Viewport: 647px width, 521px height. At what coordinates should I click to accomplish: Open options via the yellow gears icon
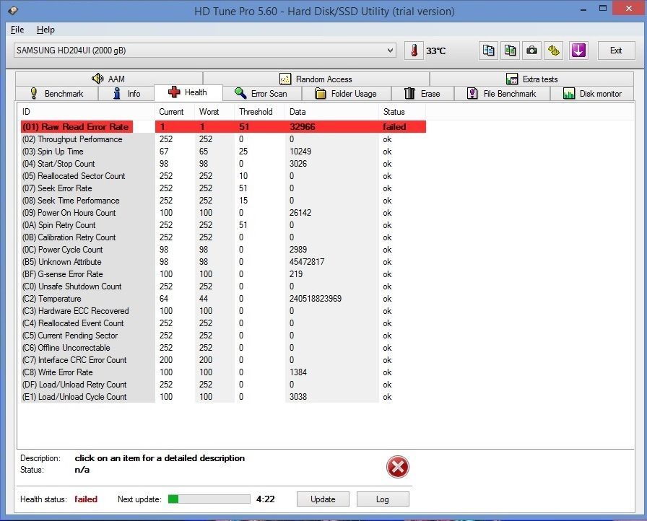(554, 51)
